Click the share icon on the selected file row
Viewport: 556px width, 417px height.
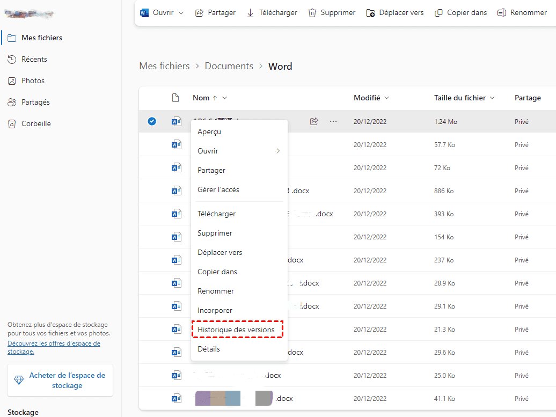click(314, 122)
